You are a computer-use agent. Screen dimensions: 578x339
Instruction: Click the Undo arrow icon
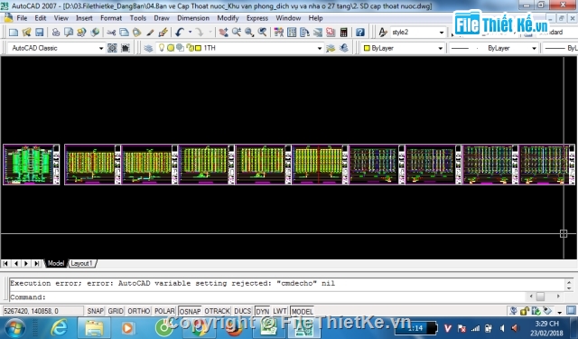tap(180, 33)
